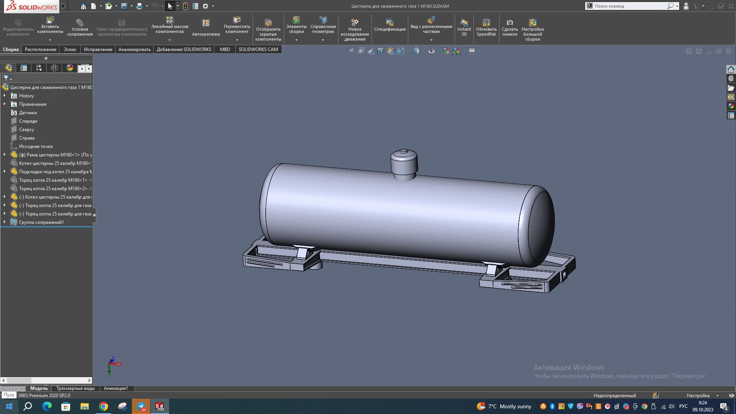The image size is (736, 414).
Task: Toggle Rebuild traffic light icon
Action: coord(186,6)
